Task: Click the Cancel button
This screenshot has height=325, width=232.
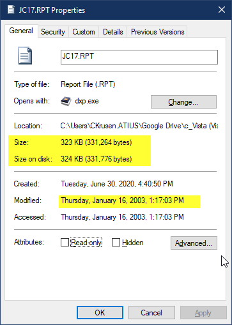Action: click(x=151, y=313)
